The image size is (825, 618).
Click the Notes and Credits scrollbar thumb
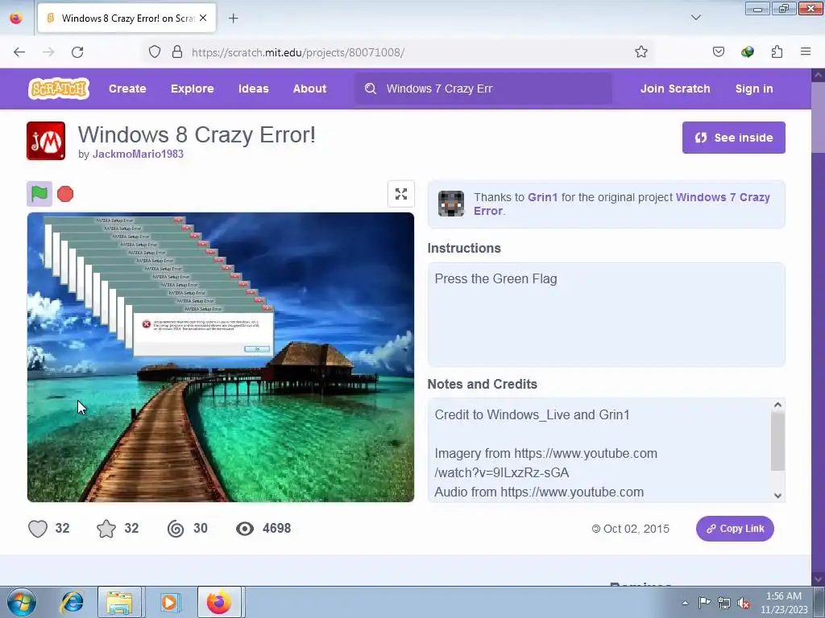click(x=777, y=441)
